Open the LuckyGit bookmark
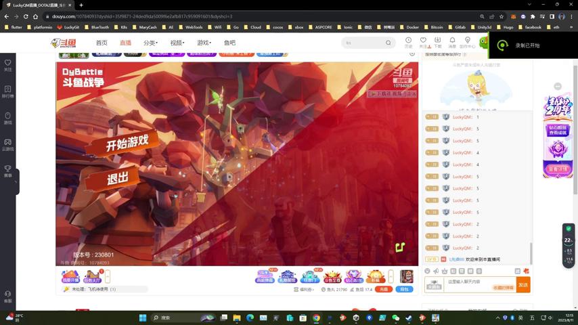Image resolution: width=578 pixels, height=325 pixels. [x=68, y=27]
